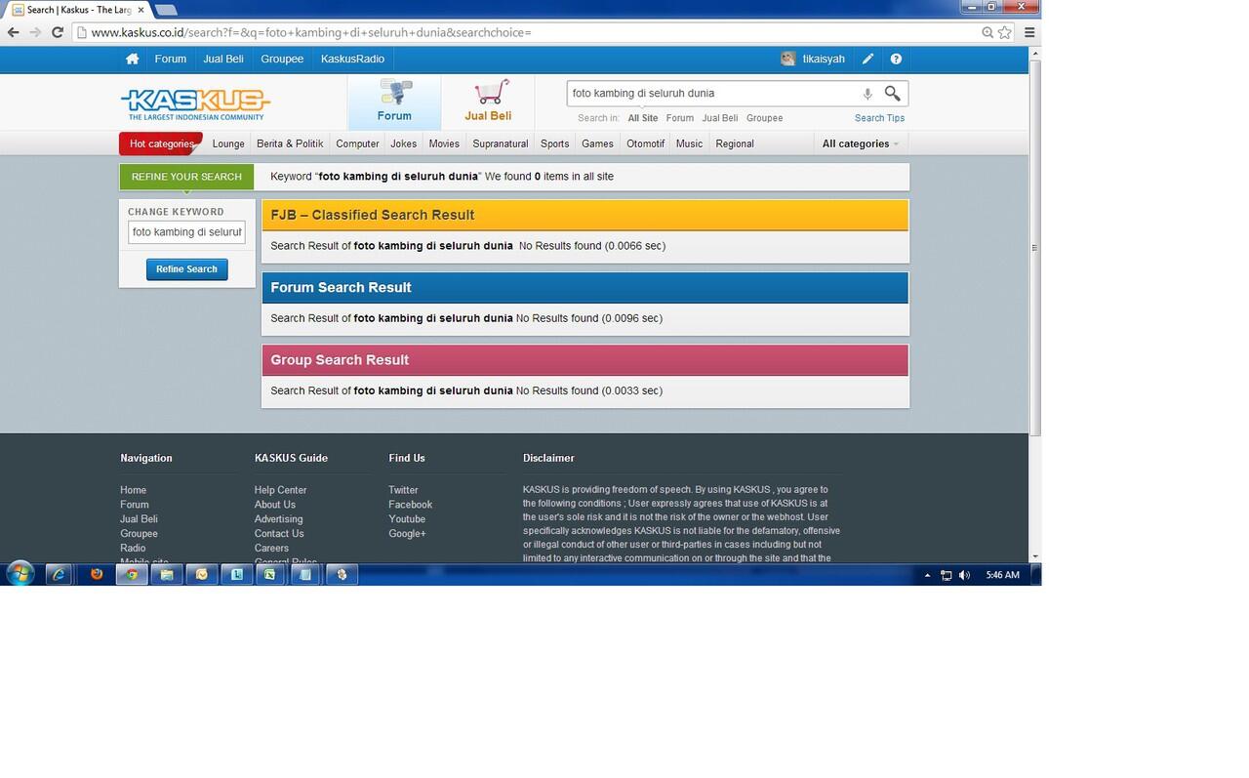Click the Change Keyword input field
1249x778 pixels.
[x=186, y=232]
